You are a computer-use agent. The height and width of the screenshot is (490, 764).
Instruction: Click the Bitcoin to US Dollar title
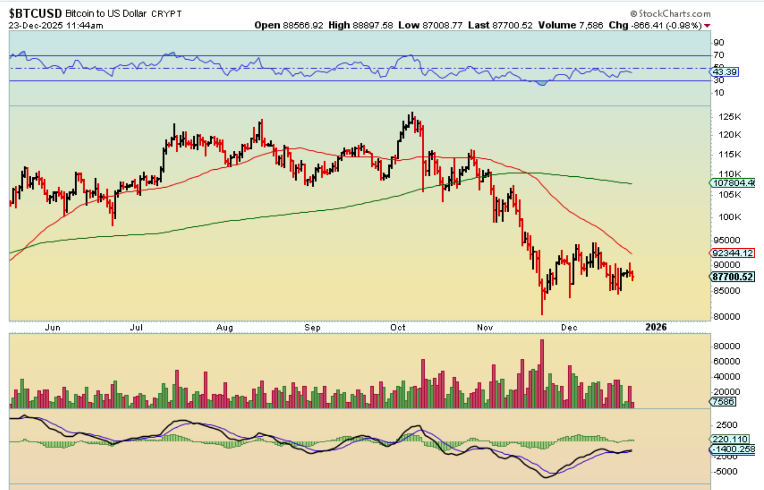tap(106, 14)
